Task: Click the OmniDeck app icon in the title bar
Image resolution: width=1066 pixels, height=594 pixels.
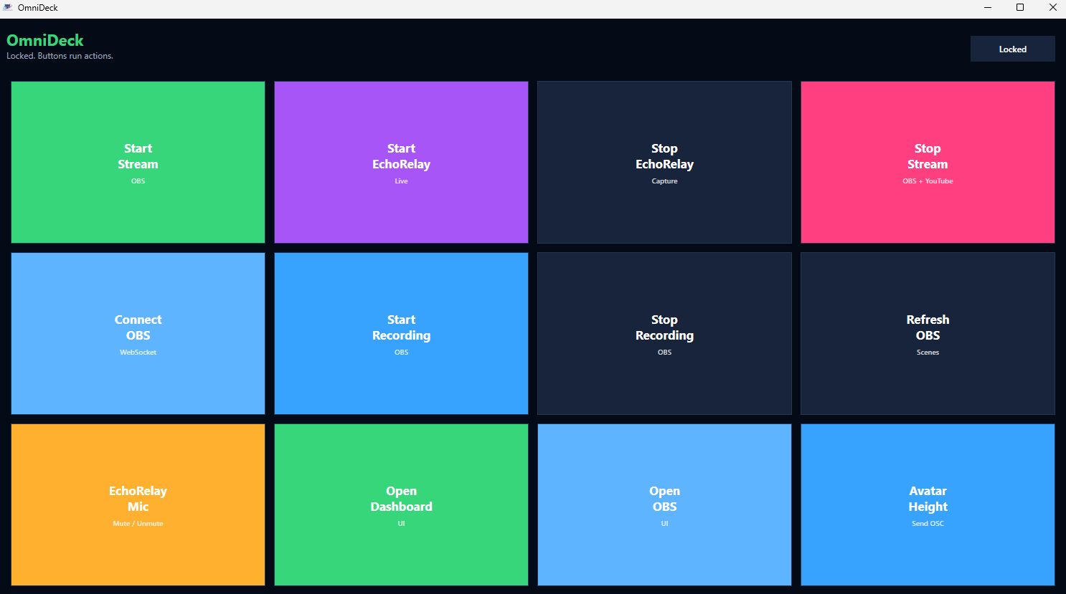Action: (x=8, y=7)
